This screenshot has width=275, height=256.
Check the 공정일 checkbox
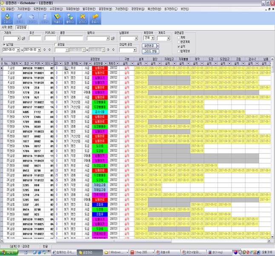tap(56, 45)
